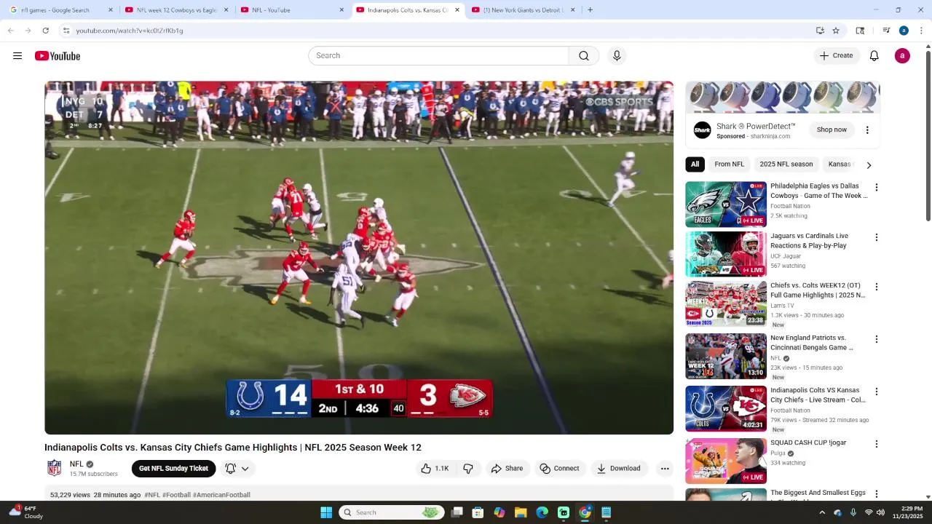Bookmark this page with star icon
Screen dimensions: 932x524
click(836, 31)
